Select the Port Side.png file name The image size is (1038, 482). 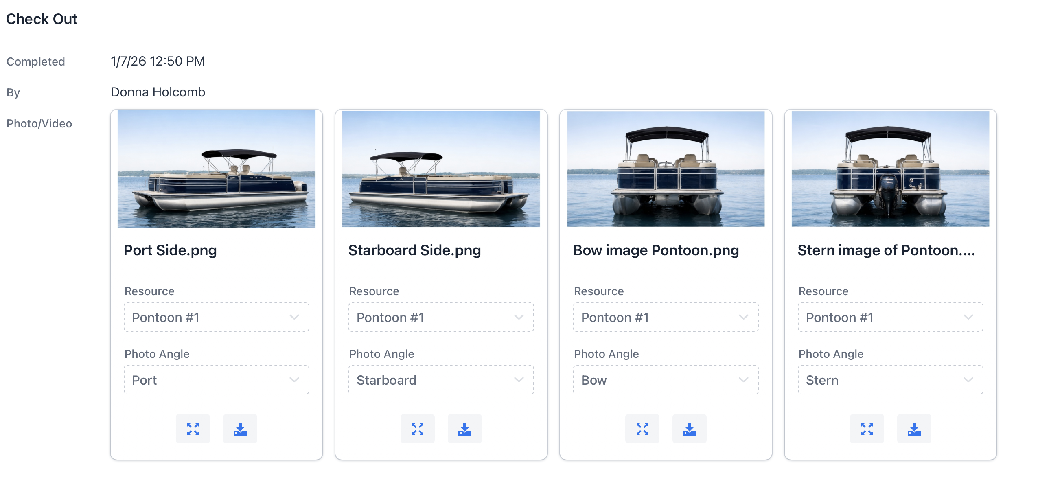click(x=171, y=250)
